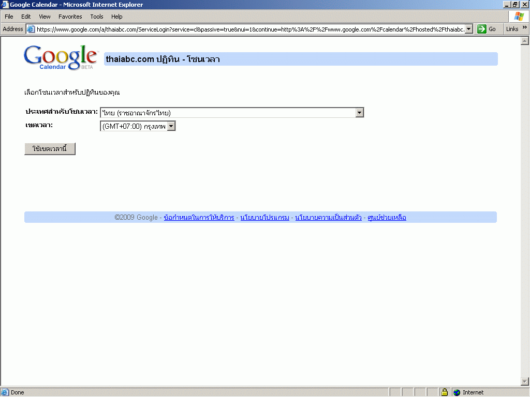Viewport: 530px width, 397px height.
Task: Expand the Links toolbar chevron
Action: coord(525,28)
